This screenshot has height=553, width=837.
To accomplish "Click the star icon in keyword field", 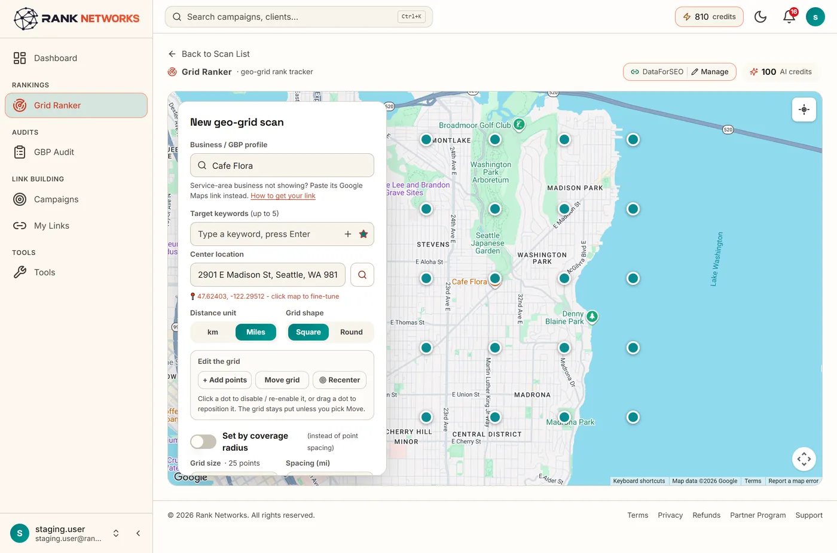I will (x=363, y=234).
